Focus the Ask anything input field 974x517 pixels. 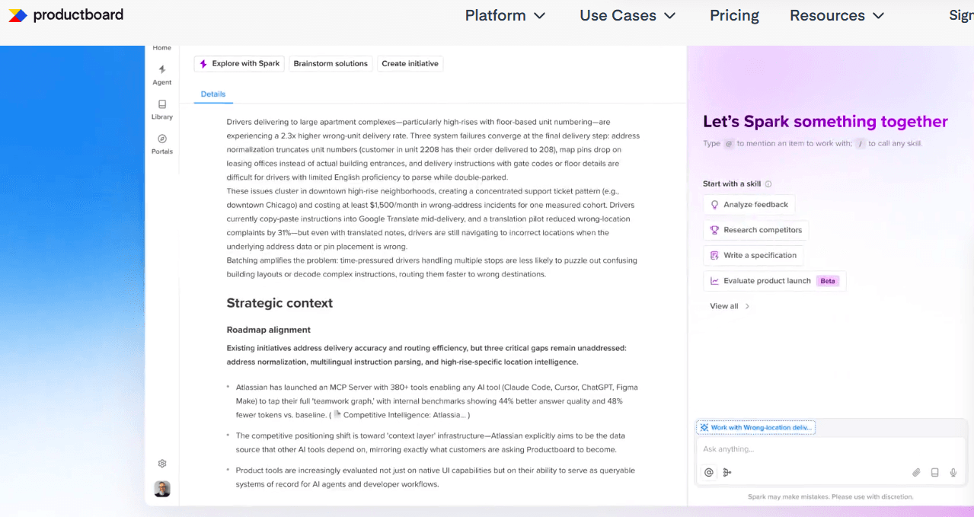click(829, 449)
